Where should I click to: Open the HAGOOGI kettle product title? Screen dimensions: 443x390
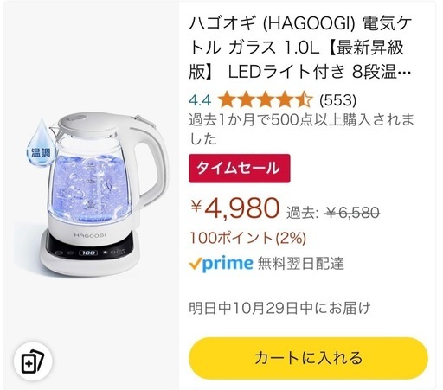tap(300, 48)
